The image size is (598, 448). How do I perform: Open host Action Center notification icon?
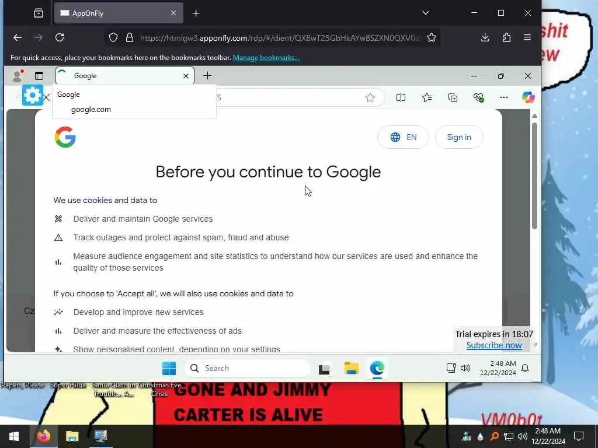point(579,436)
